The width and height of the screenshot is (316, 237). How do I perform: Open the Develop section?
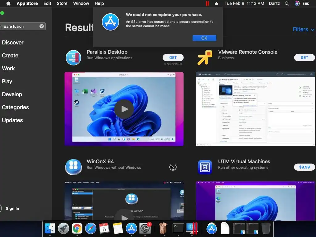tap(12, 94)
